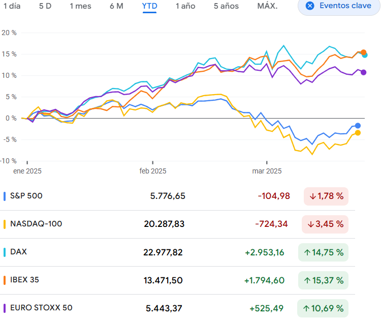Click the DAX blue color marker
The height and width of the screenshot is (319, 381).
tap(5, 252)
